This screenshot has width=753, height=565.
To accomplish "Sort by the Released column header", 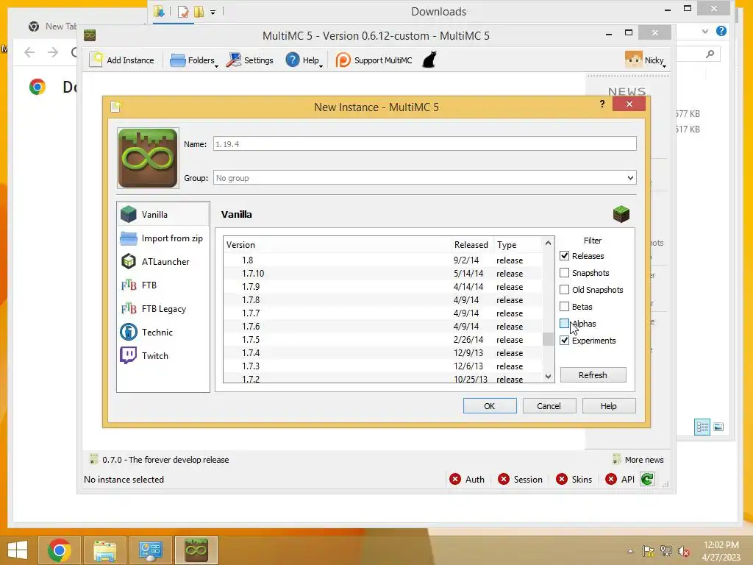I will [472, 244].
